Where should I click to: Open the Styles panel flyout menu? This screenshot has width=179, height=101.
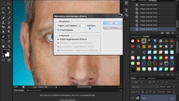tap(177, 36)
